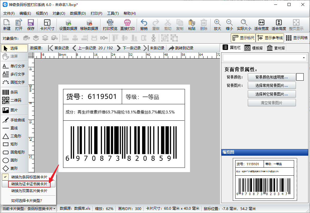Image resolution: width=310 pixels, height=213 pixels.
Task: Open the 数据源(D) menu
Action: pos(78,13)
